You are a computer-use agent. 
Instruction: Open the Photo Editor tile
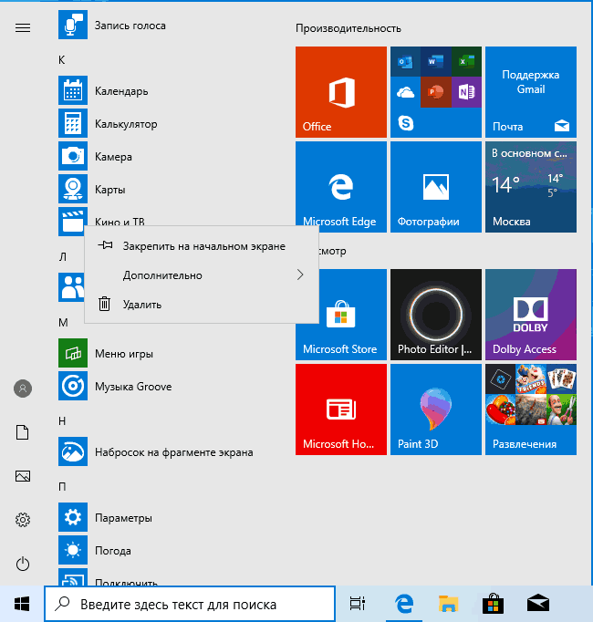point(436,315)
